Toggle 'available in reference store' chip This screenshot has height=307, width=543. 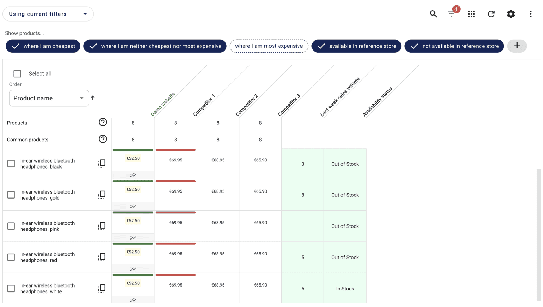coord(356,46)
